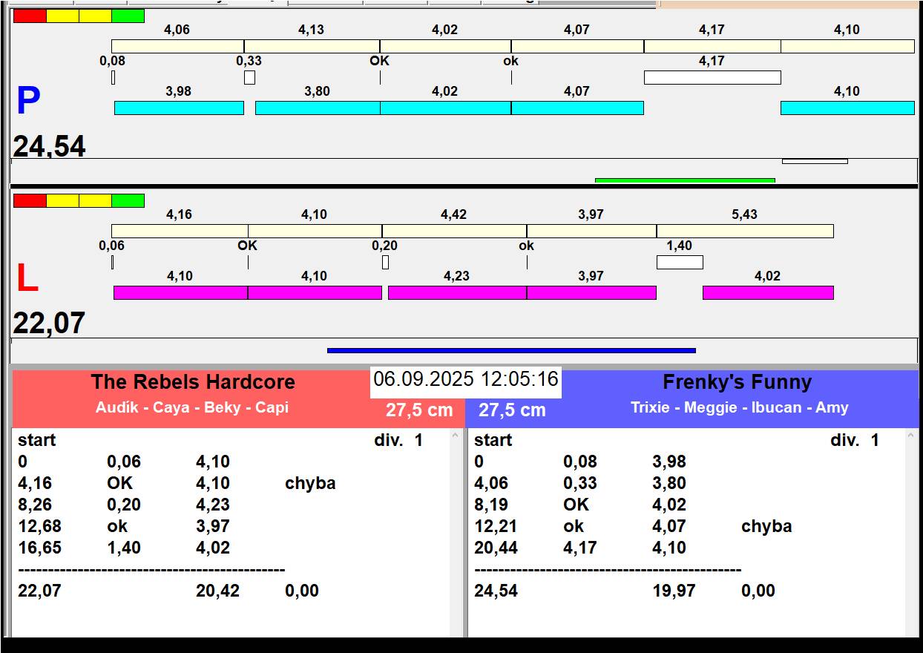Click the red start light in lane P
Screen dimensions: 923x653
[x=30, y=16]
